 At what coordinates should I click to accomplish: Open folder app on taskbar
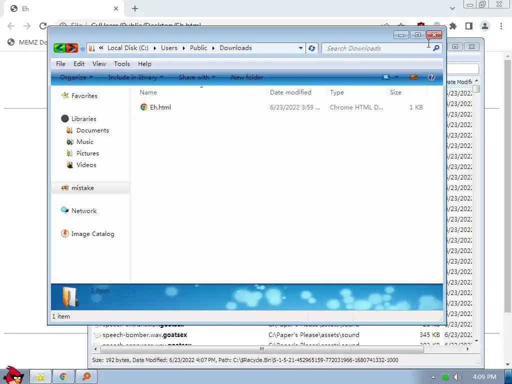point(40,377)
